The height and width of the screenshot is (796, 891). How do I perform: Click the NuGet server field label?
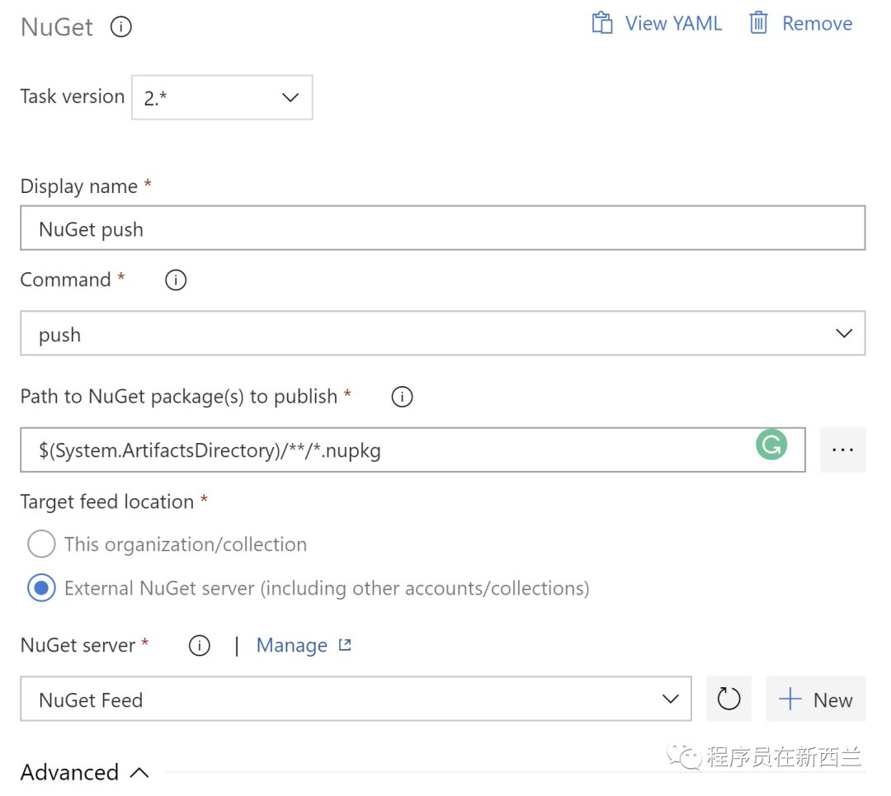[x=78, y=645]
